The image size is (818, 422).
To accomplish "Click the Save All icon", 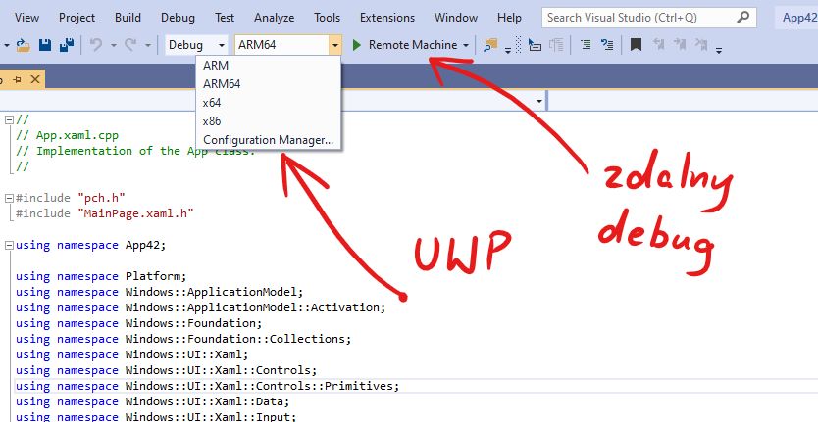I will click(67, 45).
